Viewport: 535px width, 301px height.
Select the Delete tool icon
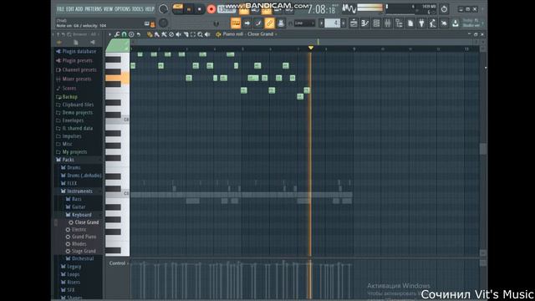tap(171, 34)
